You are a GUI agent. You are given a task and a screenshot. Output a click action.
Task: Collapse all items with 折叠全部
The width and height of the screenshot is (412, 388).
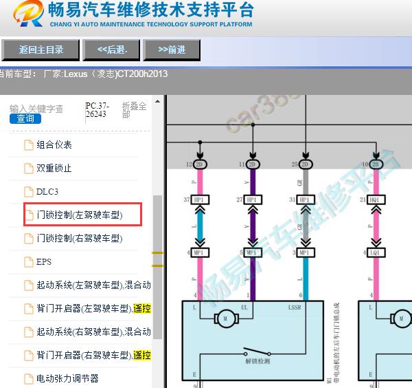(134, 110)
